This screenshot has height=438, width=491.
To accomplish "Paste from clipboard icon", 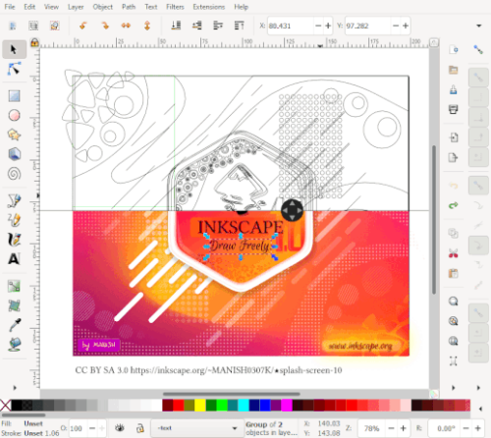I will click(x=454, y=273).
